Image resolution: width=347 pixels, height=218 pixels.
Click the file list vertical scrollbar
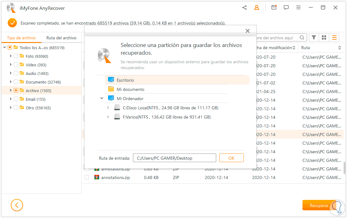345,168
